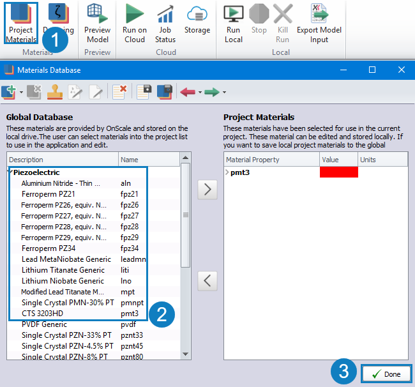Click the edit material pencil icon
The height and width of the screenshot is (387, 415).
[x=96, y=92]
